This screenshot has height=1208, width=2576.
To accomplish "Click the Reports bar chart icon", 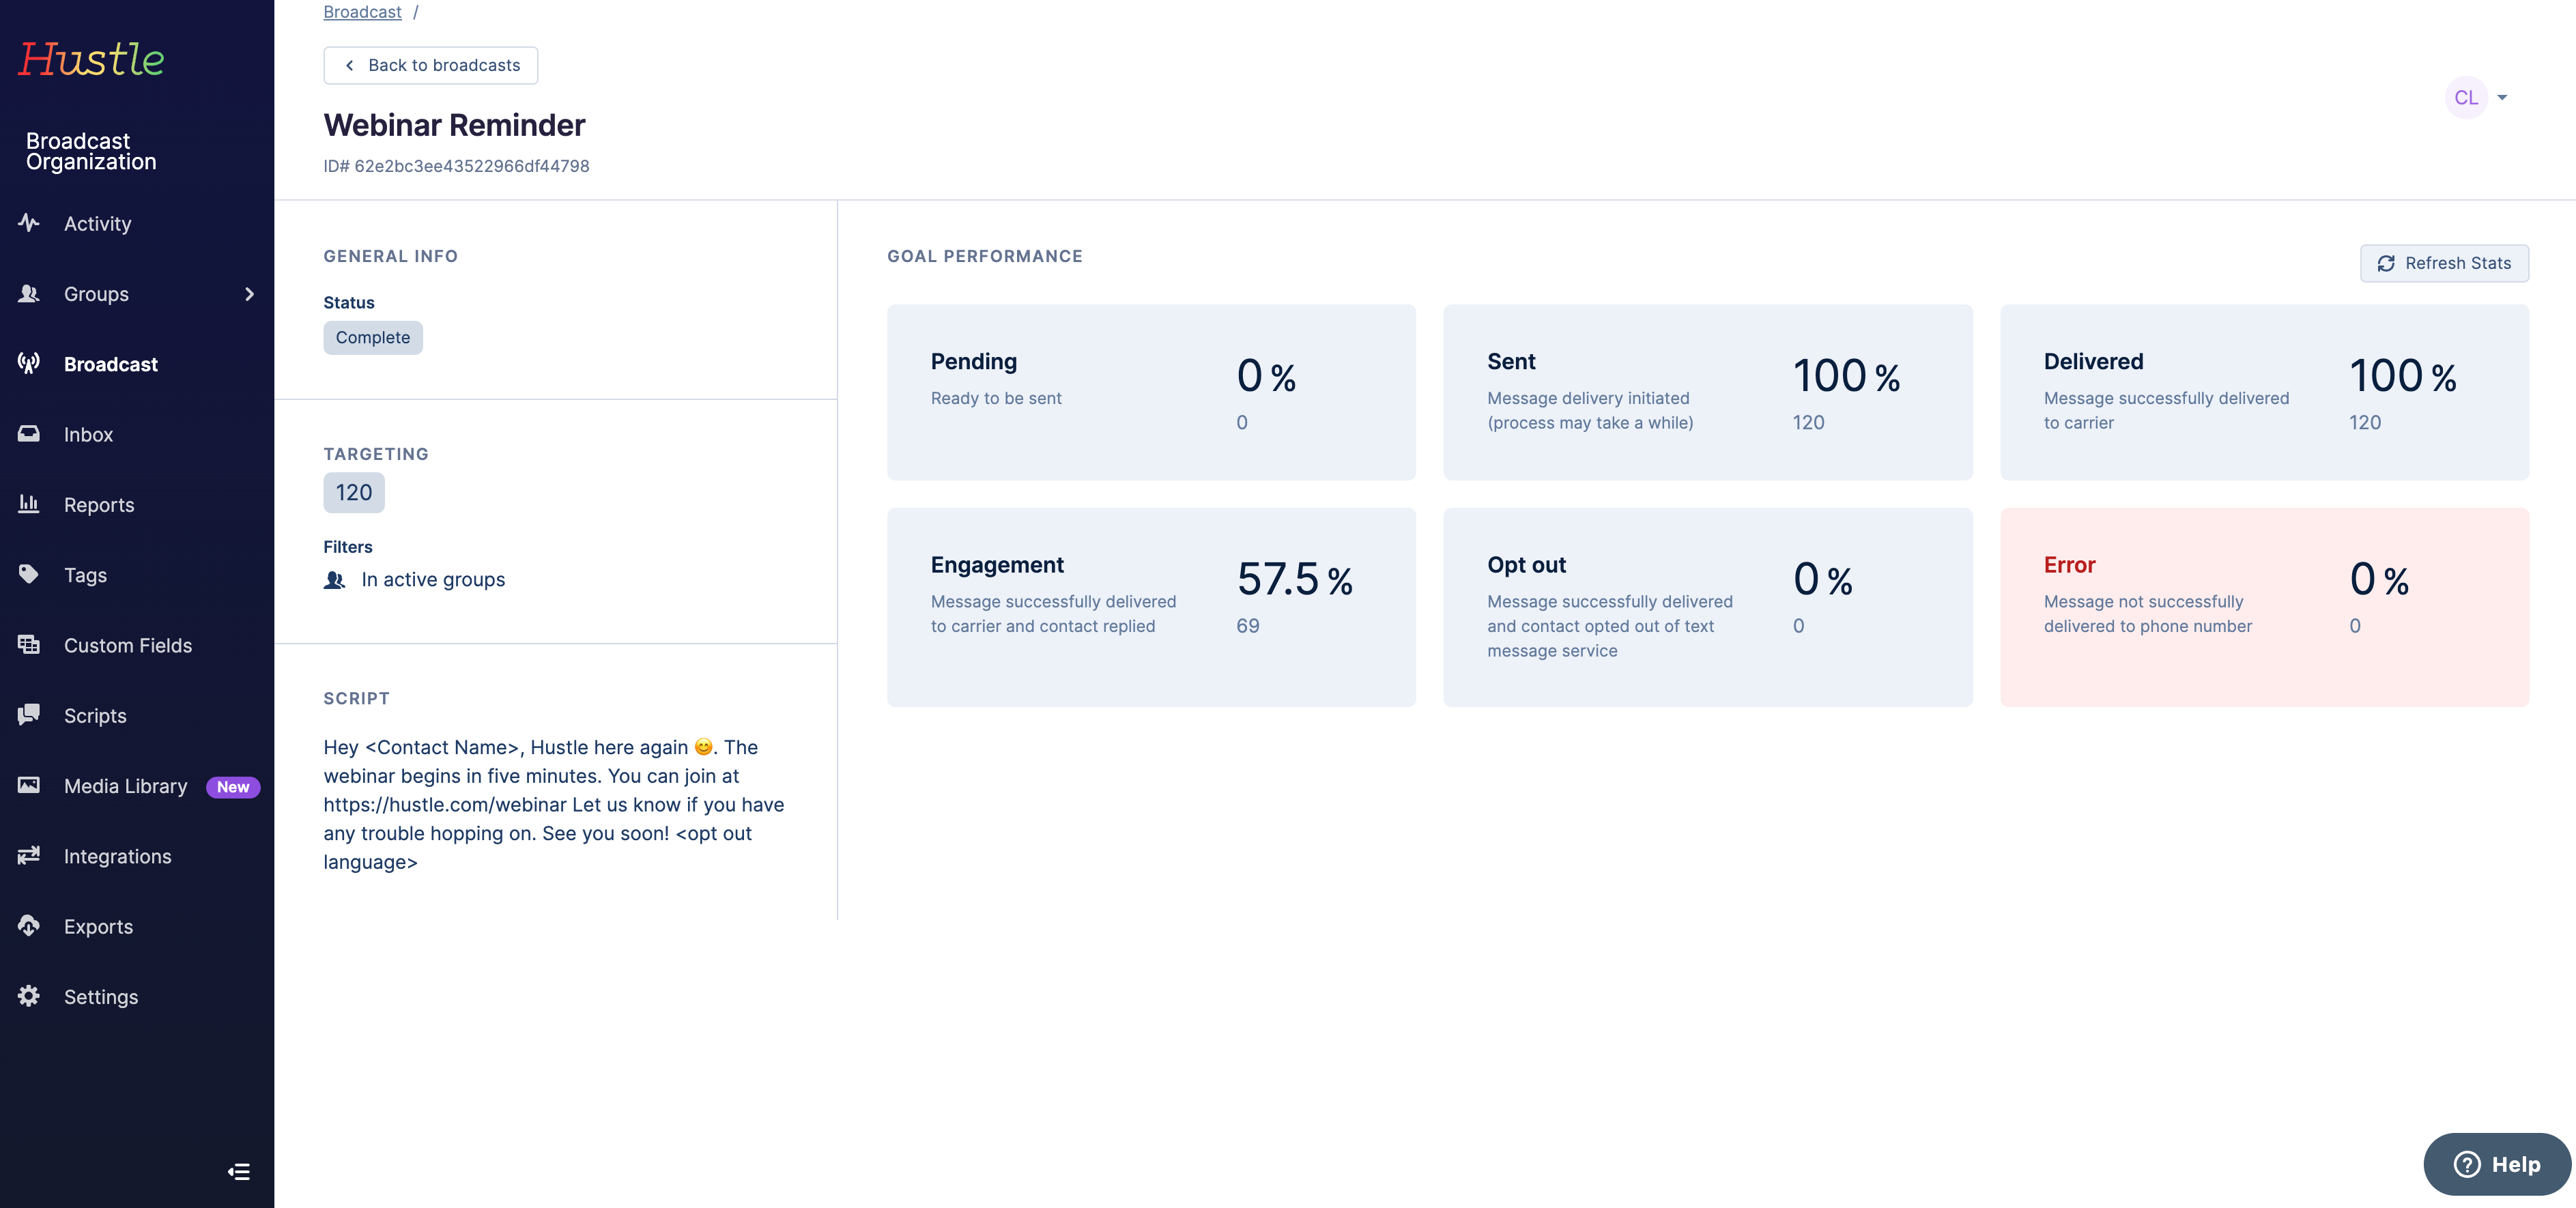I will pos(29,504).
